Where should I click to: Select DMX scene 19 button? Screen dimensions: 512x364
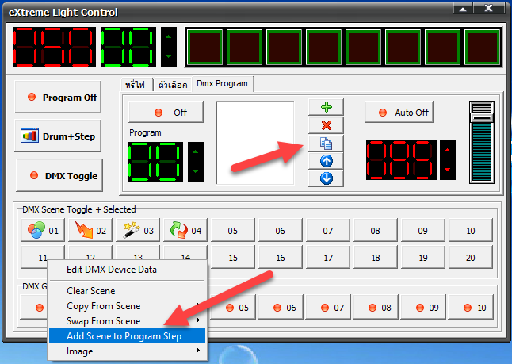point(423,258)
